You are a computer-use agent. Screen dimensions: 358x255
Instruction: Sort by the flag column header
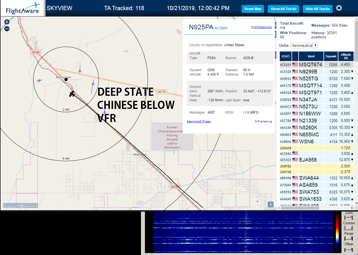(x=295, y=56)
